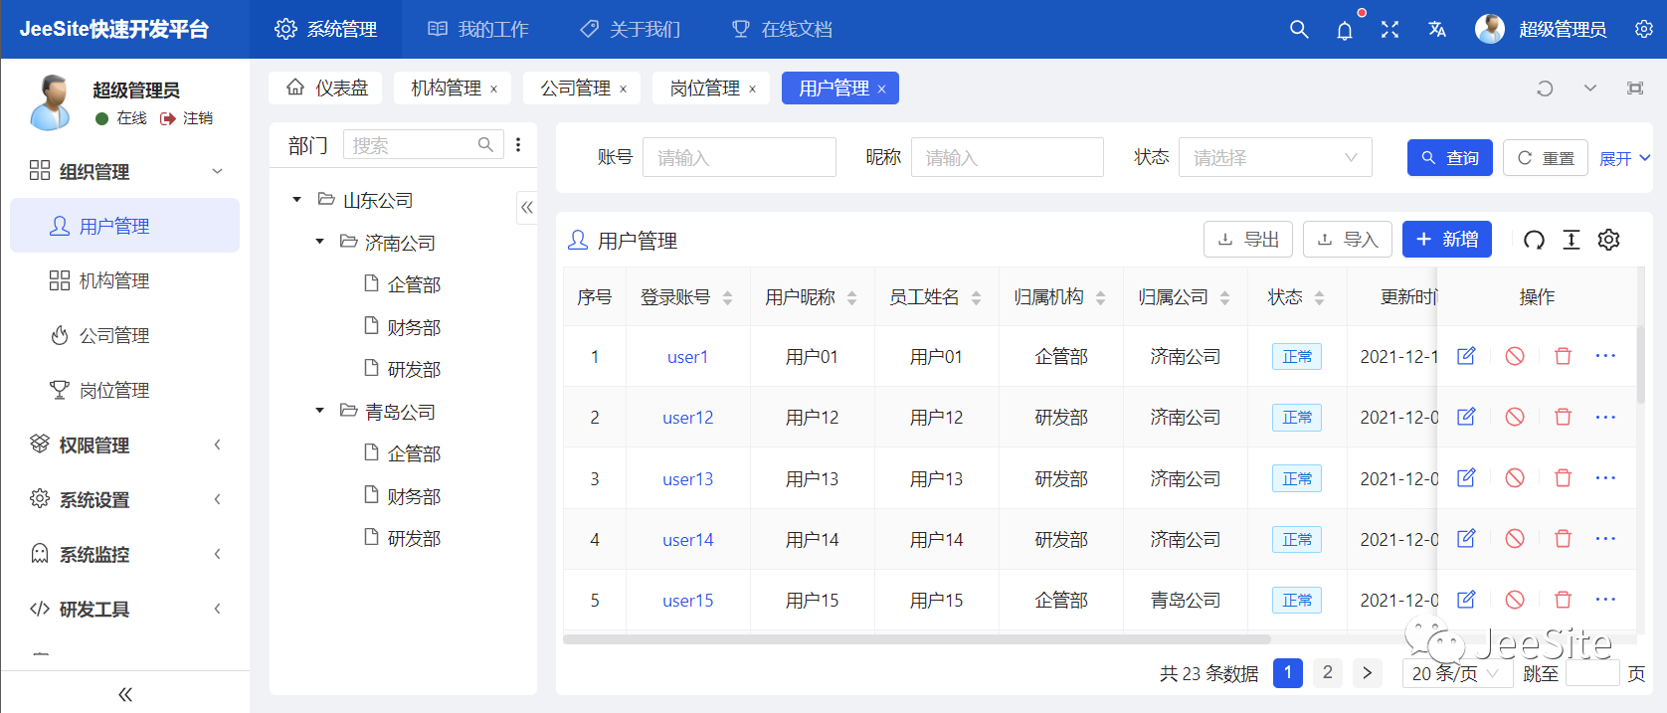Open table column settings gear
1667x713 pixels.
click(1609, 240)
